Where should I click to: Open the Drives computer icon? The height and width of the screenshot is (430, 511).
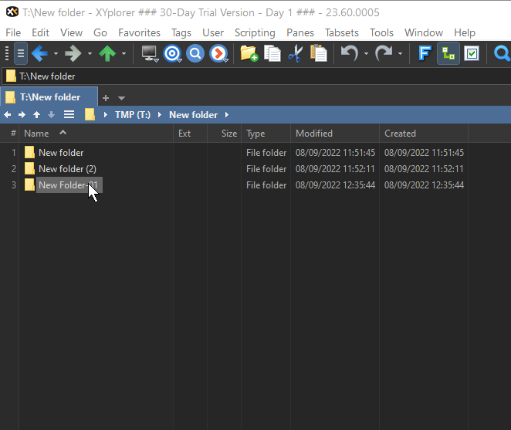[150, 53]
